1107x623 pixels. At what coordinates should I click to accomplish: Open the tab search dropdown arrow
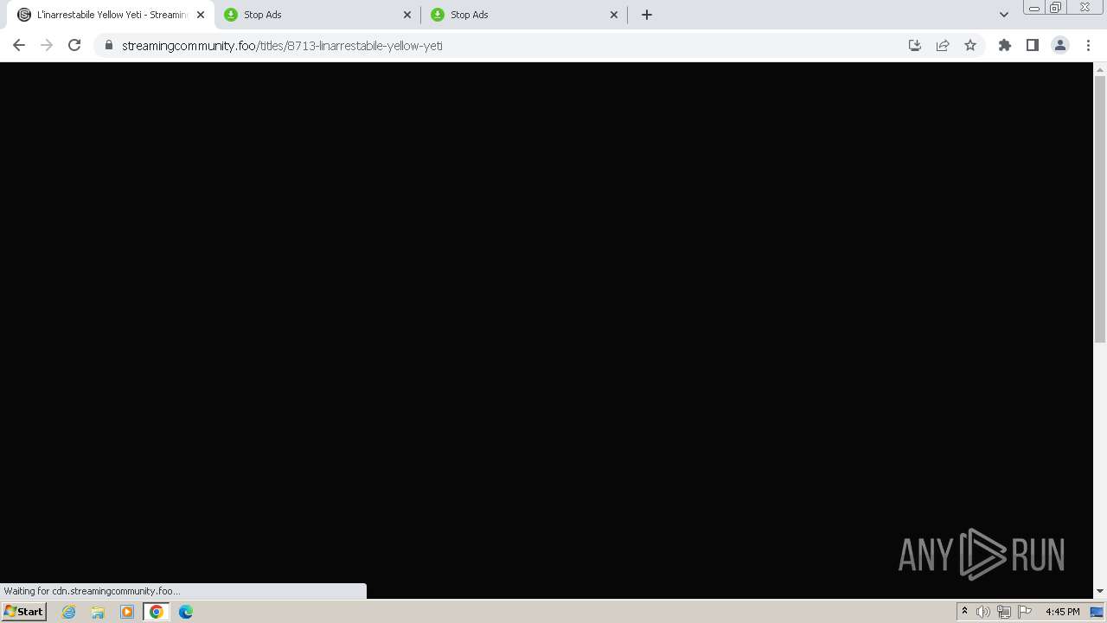(1004, 15)
